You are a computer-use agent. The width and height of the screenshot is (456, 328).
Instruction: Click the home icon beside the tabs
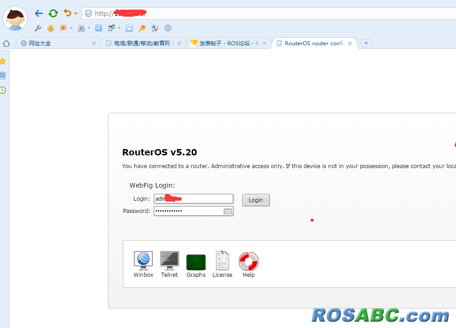tap(6, 43)
